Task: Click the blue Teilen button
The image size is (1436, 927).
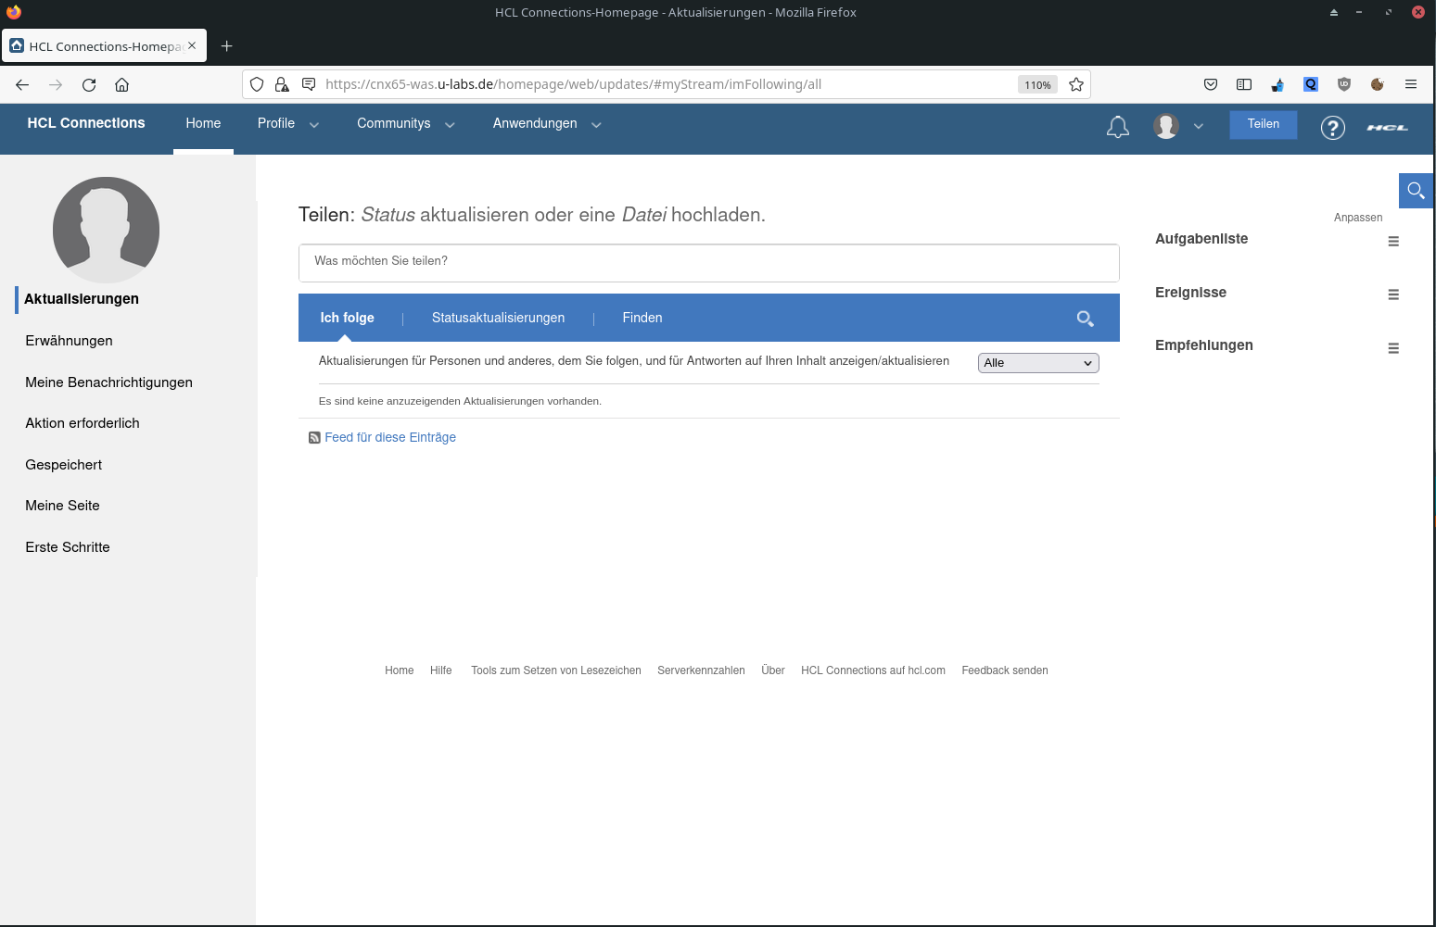Action: (x=1263, y=124)
